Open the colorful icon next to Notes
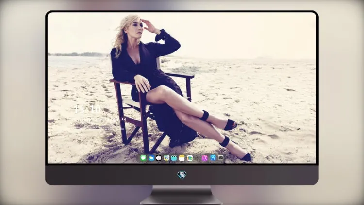 pyautogui.click(x=190, y=158)
